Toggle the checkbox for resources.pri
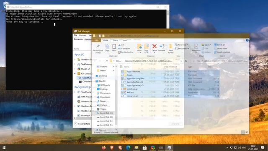This screenshot has width=268, height=151. click(122, 96)
